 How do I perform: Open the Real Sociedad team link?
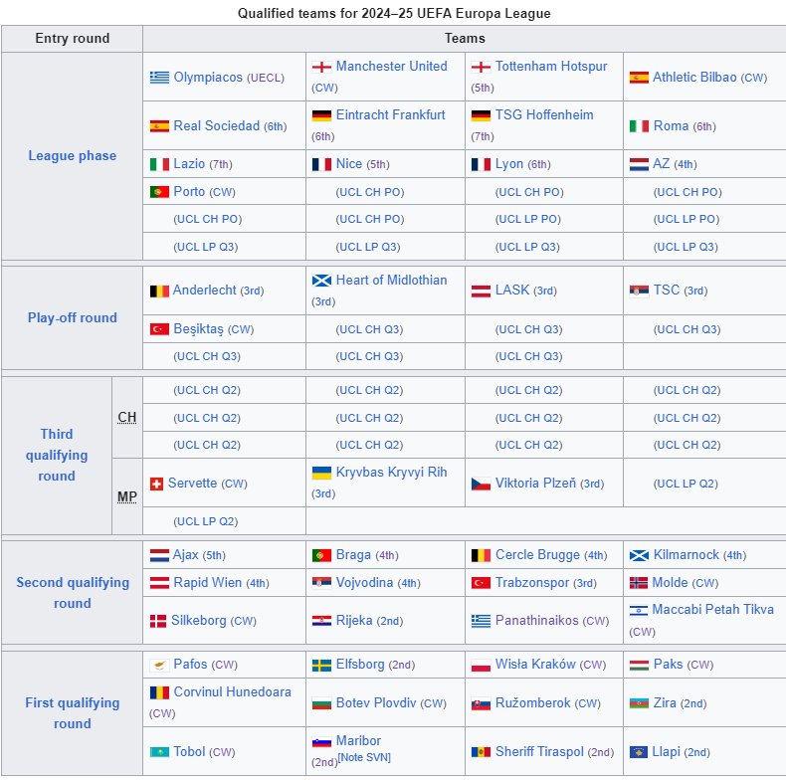[x=217, y=125]
